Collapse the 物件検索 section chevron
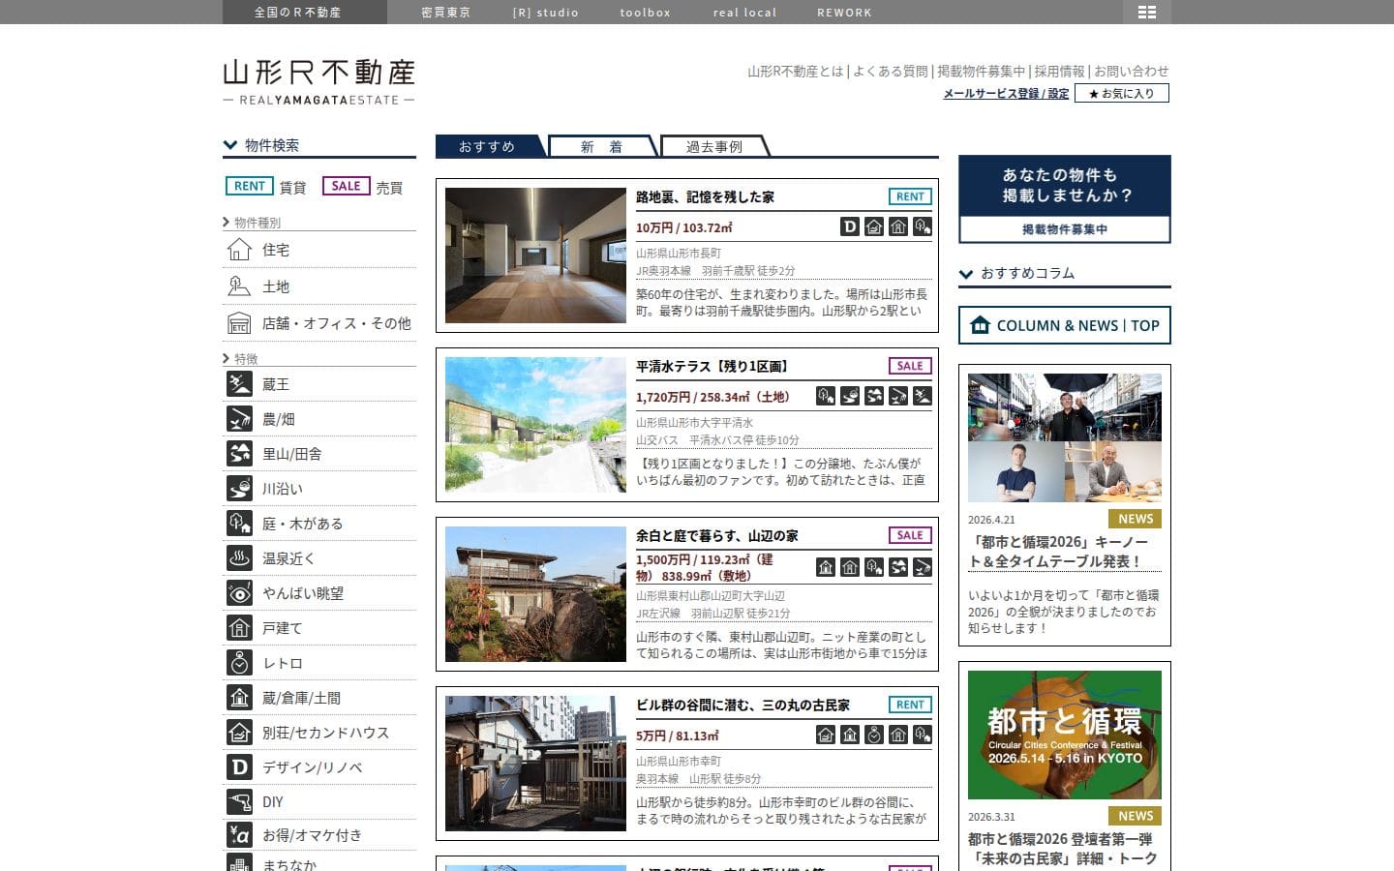The width and height of the screenshot is (1394, 871). (230, 145)
